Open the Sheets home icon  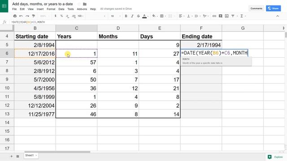pyautogui.click(x=4, y=6)
